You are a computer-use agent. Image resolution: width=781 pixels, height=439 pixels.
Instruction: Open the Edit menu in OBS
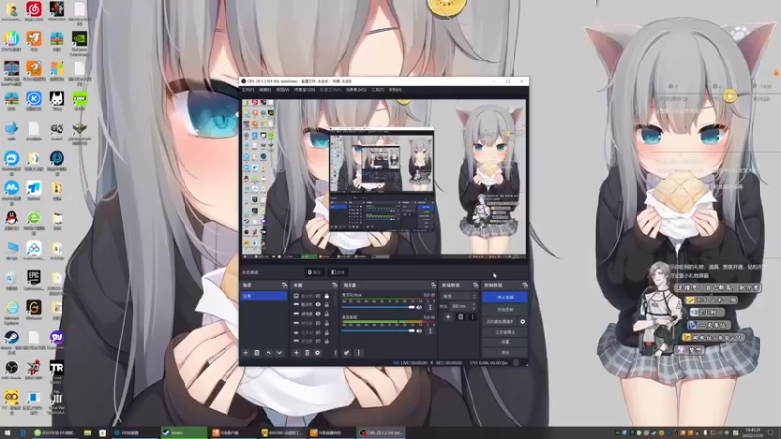[265, 90]
